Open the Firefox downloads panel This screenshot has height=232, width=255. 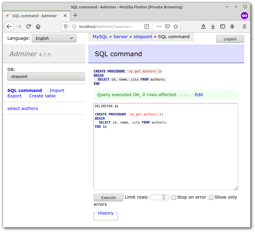[x=213, y=26]
